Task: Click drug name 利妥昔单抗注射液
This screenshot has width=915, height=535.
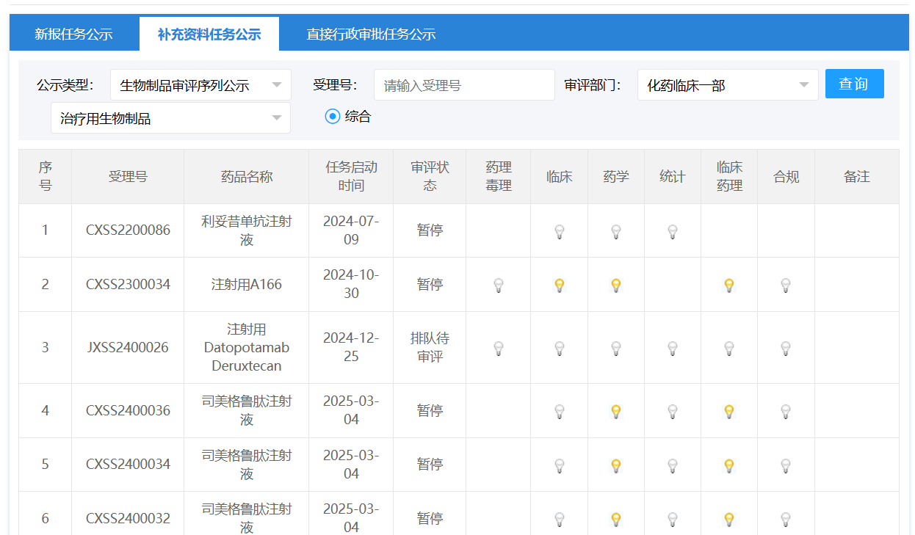Action: [247, 230]
